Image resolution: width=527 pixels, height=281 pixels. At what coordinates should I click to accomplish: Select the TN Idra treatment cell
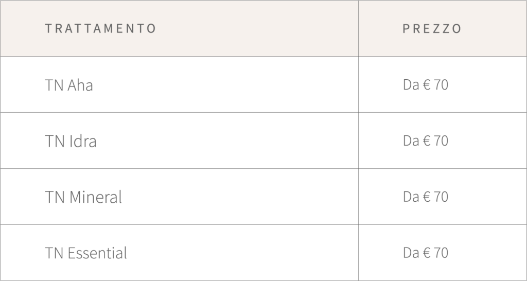[x=71, y=141]
